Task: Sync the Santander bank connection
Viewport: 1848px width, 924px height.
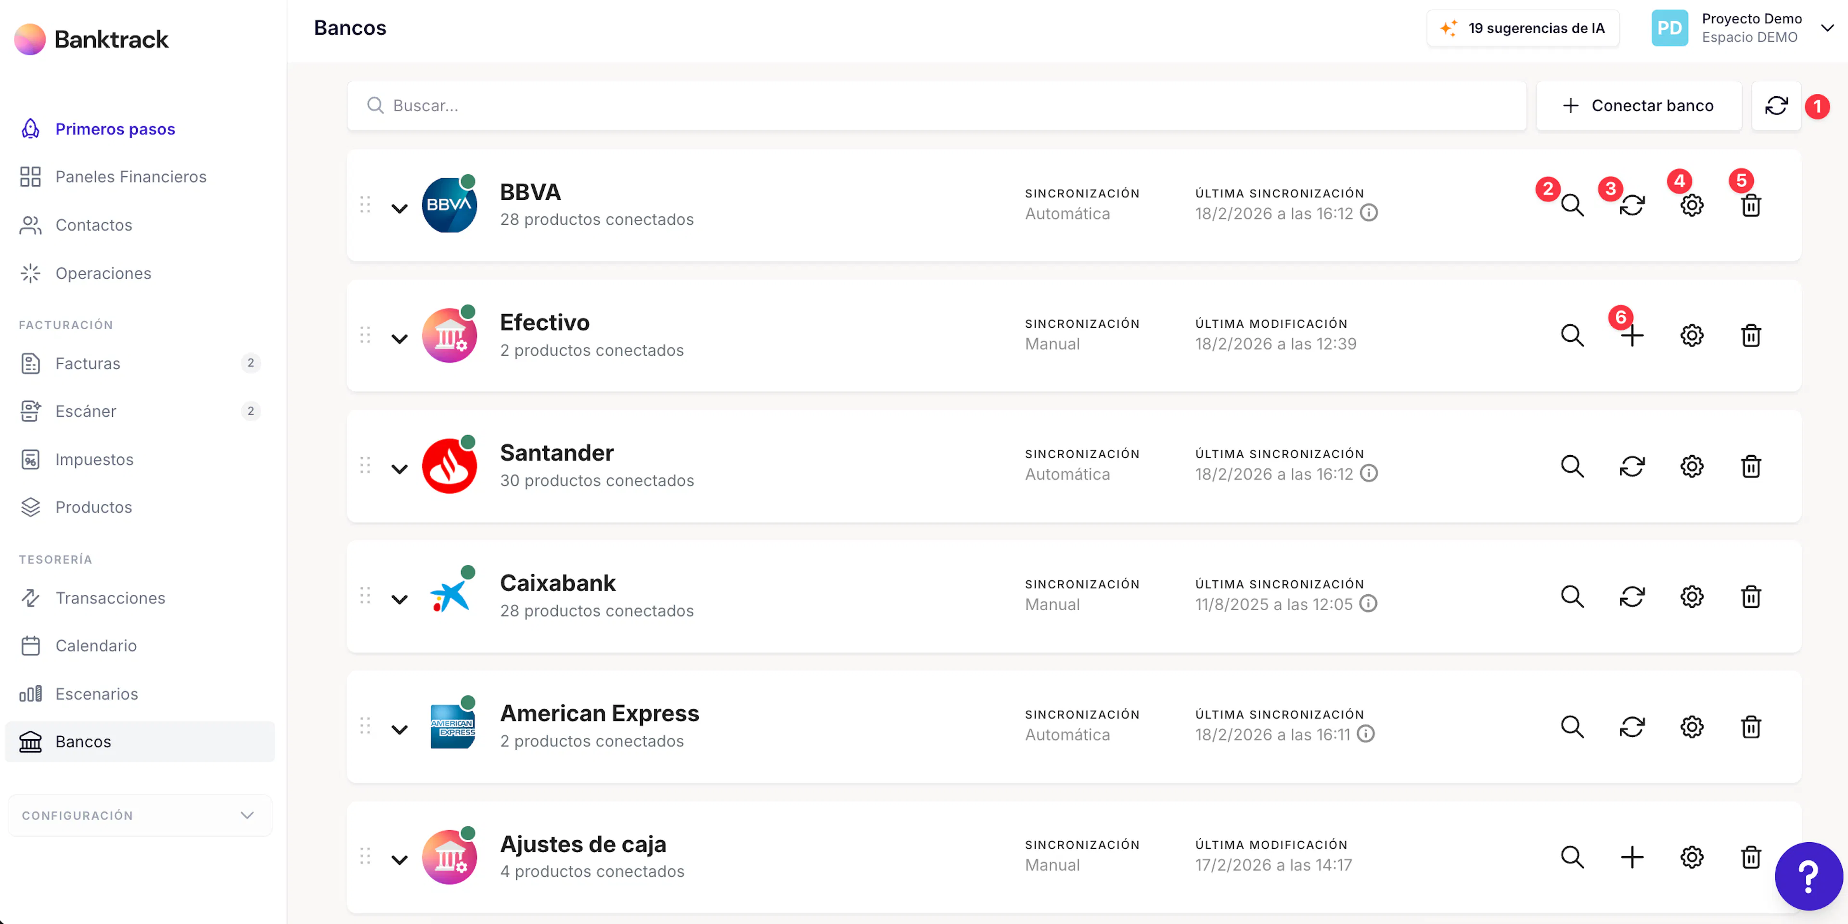Action: 1631,466
